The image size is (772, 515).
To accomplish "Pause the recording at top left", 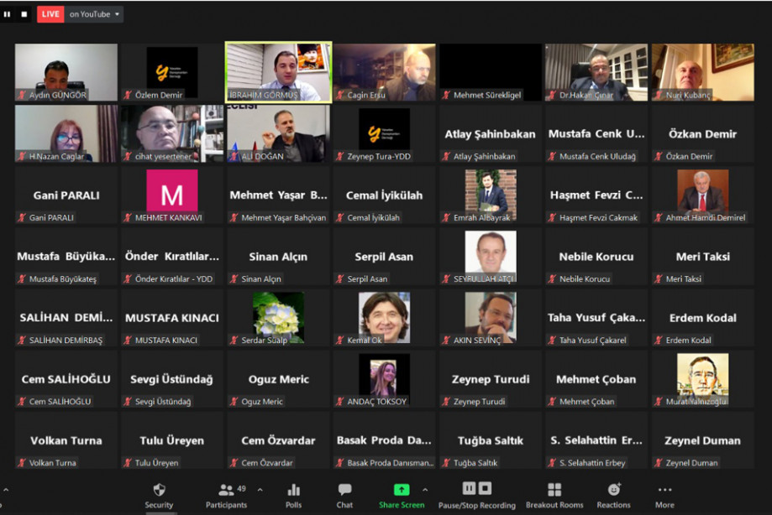I will click(x=8, y=14).
